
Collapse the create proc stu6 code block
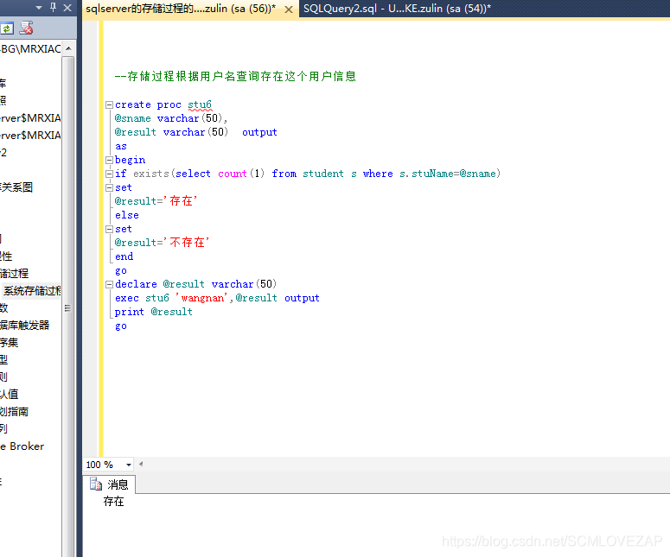coord(109,104)
